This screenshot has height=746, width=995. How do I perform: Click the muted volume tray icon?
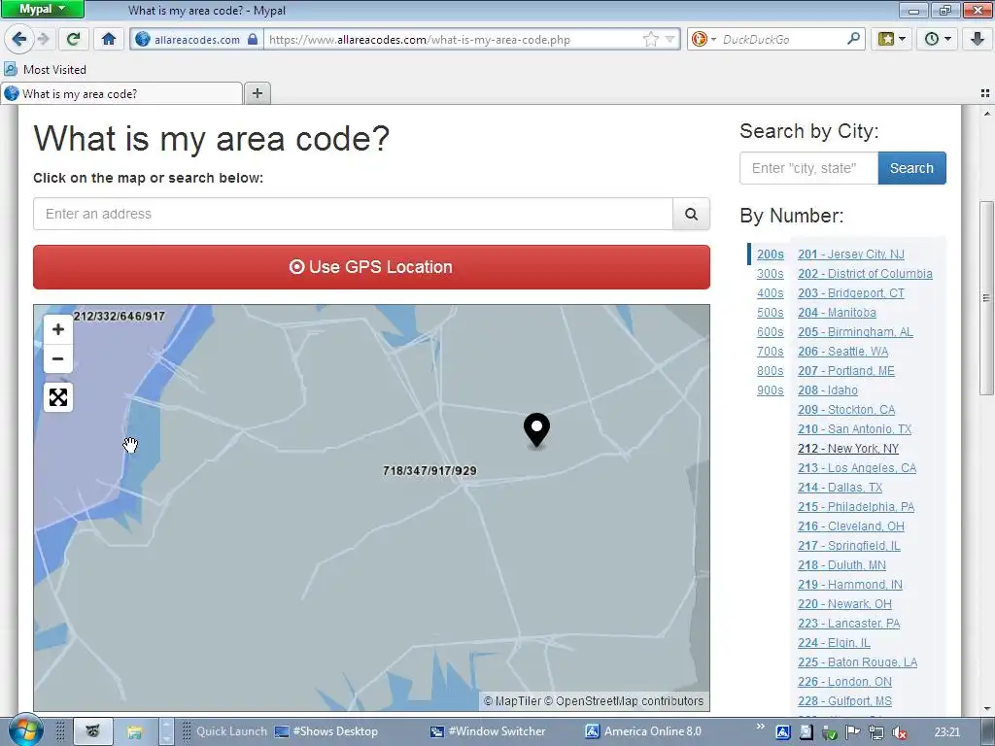click(x=899, y=732)
